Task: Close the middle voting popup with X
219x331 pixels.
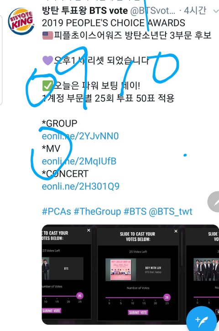Action: [x=176, y=231]
